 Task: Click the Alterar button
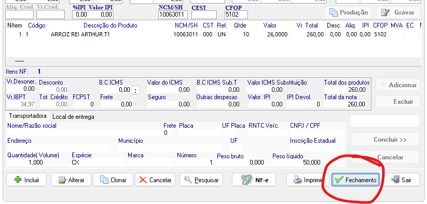[72, 180]
